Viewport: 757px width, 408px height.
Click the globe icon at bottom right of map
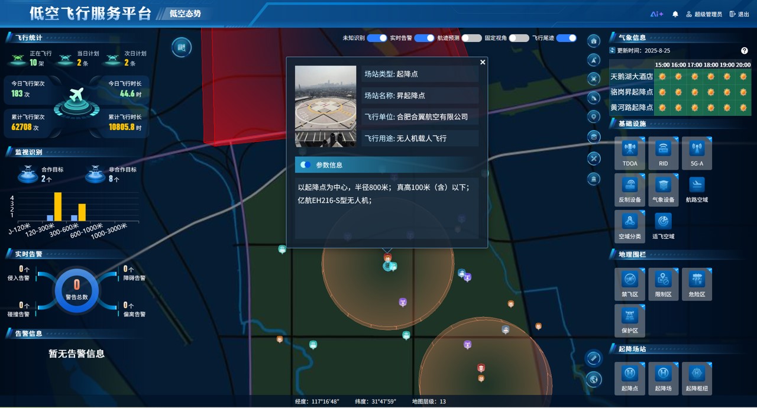[594, 380]
